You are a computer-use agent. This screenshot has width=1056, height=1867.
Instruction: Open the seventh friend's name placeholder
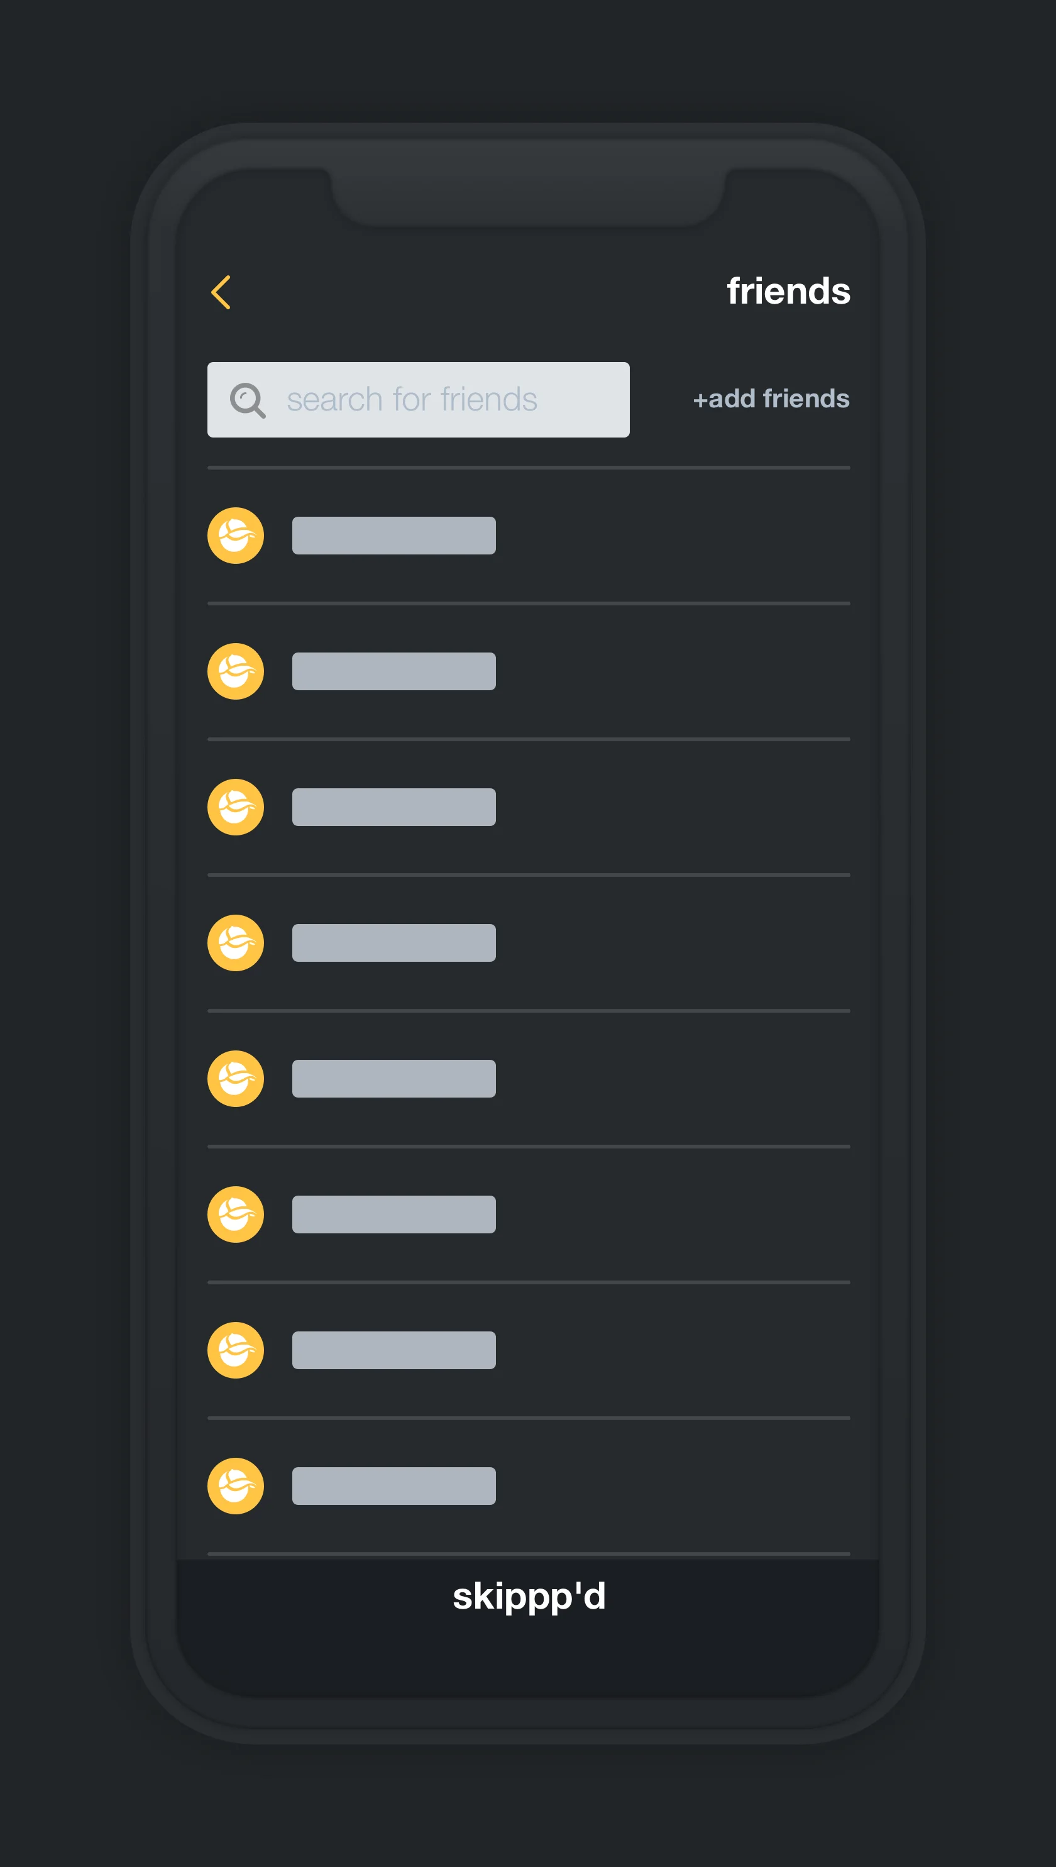394,1349
